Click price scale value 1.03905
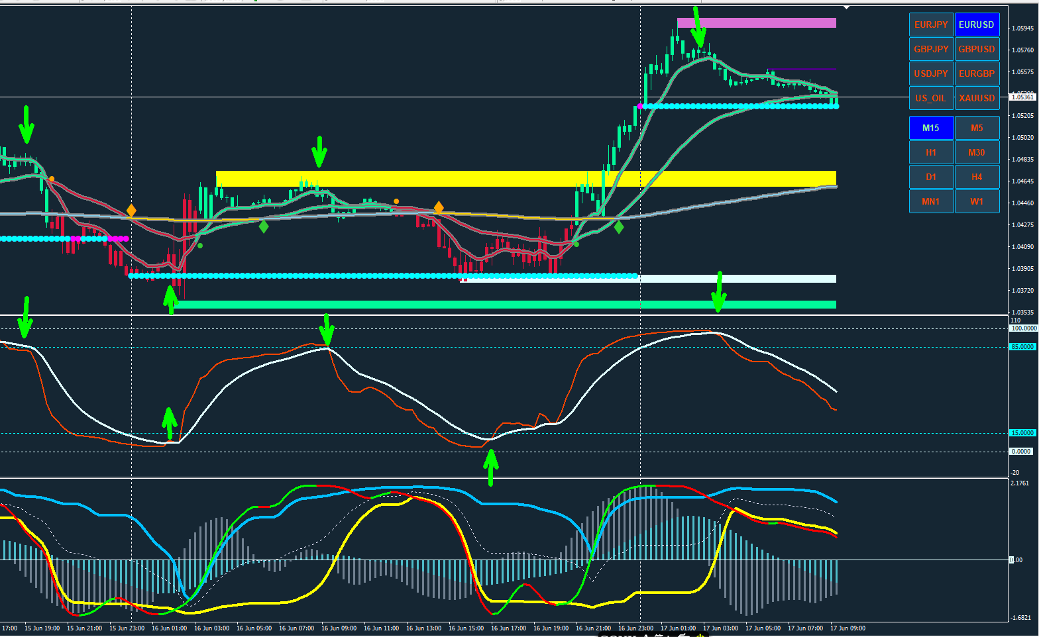The height and width of the screenshot is (637, 1039). 1023,269
